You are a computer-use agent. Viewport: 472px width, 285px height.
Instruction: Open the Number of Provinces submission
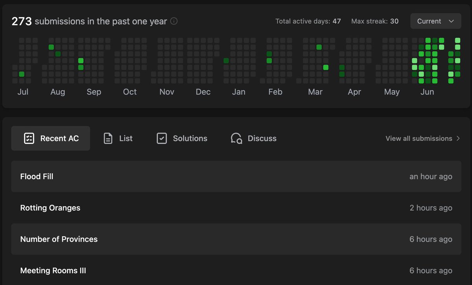[236, 239]
